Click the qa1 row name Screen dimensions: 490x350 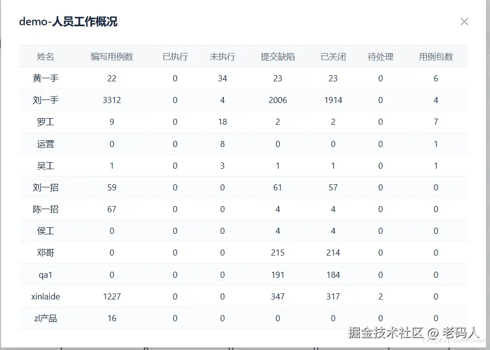(45, 275)
